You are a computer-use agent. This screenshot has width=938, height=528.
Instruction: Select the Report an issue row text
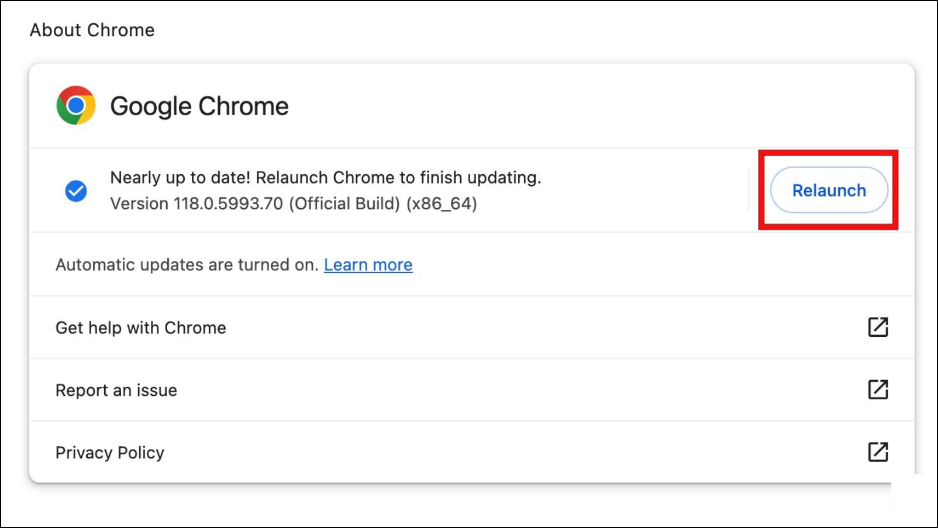click(x=116, y=390)
